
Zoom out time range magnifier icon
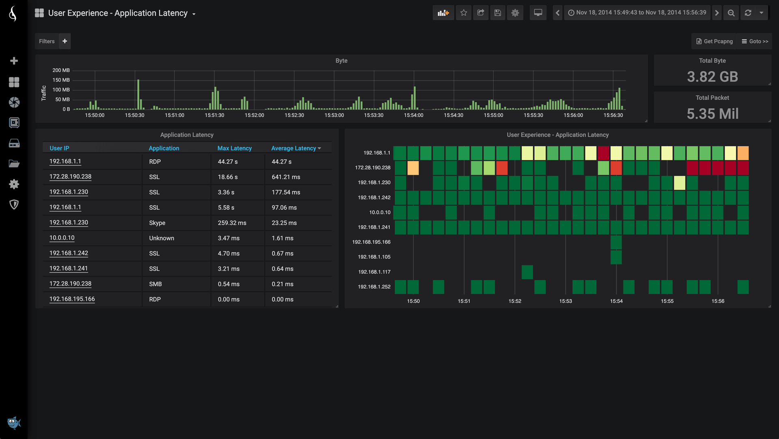(731, 13)
